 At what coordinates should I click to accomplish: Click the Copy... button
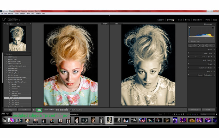10,110
